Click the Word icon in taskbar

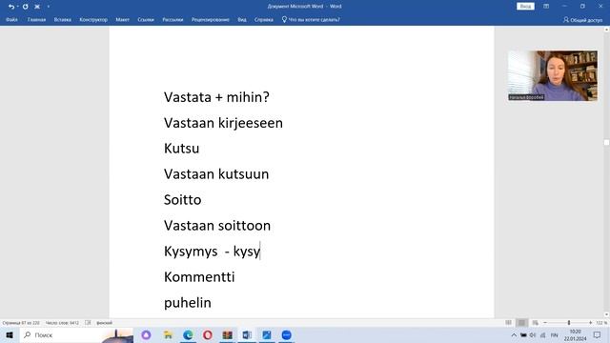pos(247,334)
